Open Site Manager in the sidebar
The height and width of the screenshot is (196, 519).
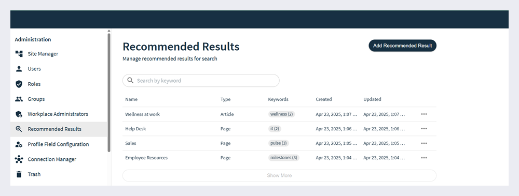coord(59,54)
